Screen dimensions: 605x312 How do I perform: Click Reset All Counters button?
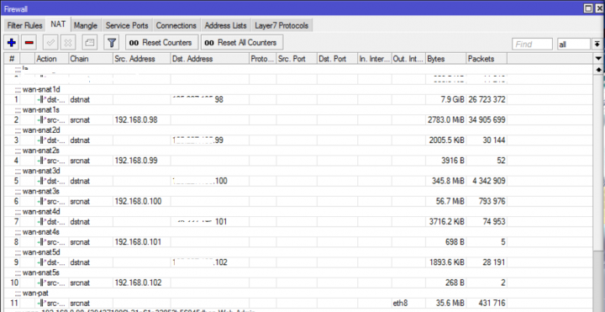242,43
